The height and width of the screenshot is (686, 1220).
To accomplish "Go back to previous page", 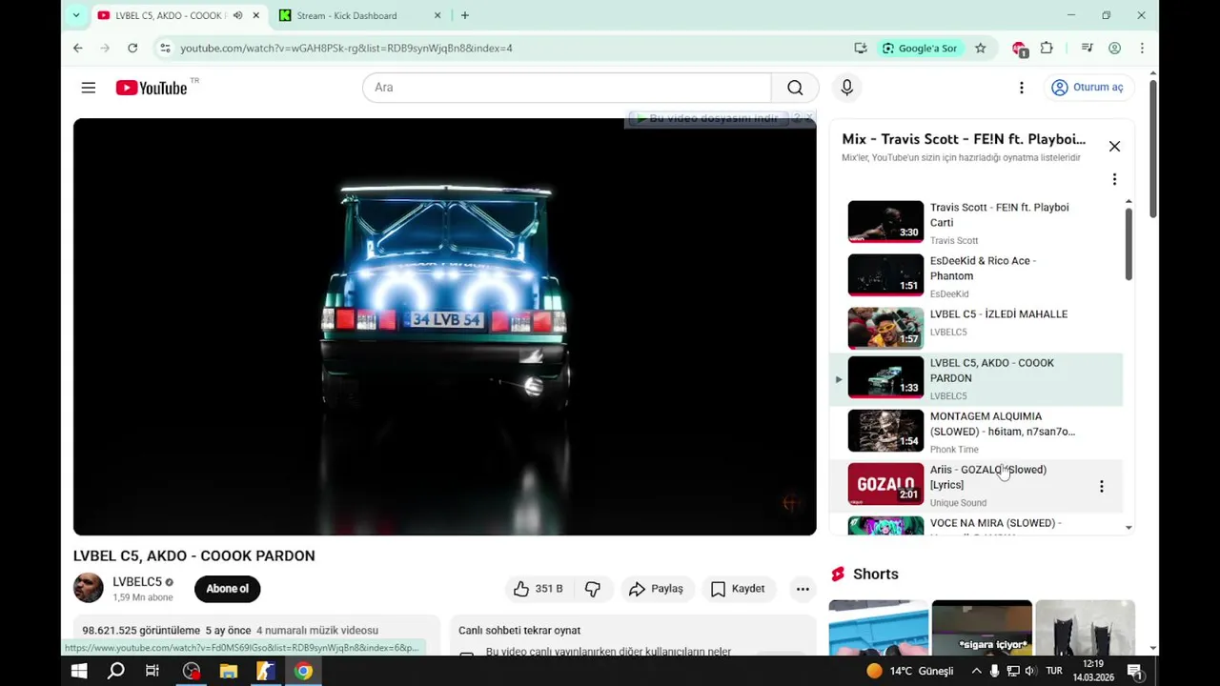I will tap(78, 48).
